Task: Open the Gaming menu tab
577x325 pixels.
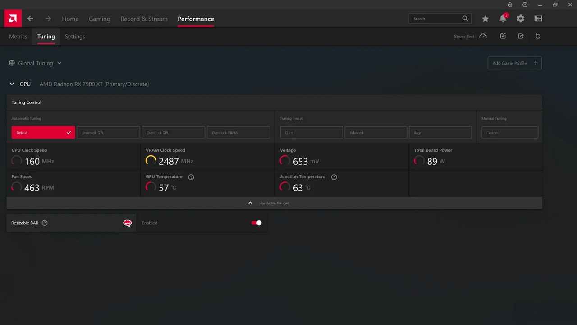Action: [99, 19]
